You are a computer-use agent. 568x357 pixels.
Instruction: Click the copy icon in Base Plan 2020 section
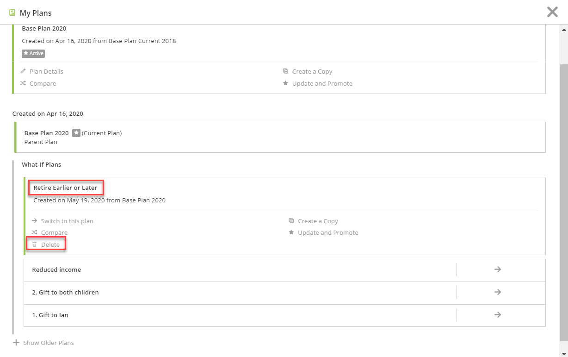285,71
